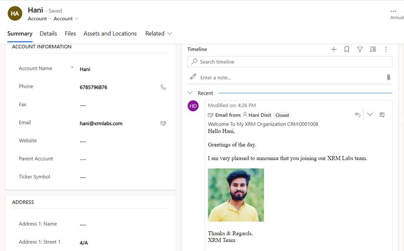Click the send email icon beside Email
This screenshot has height=251, width=404.
point(163,124)
